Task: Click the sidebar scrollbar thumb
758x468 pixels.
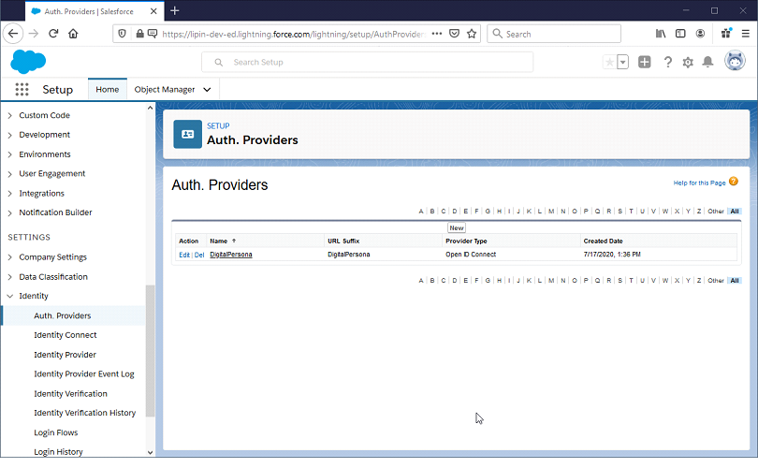Action: click(x=150, y=351)
